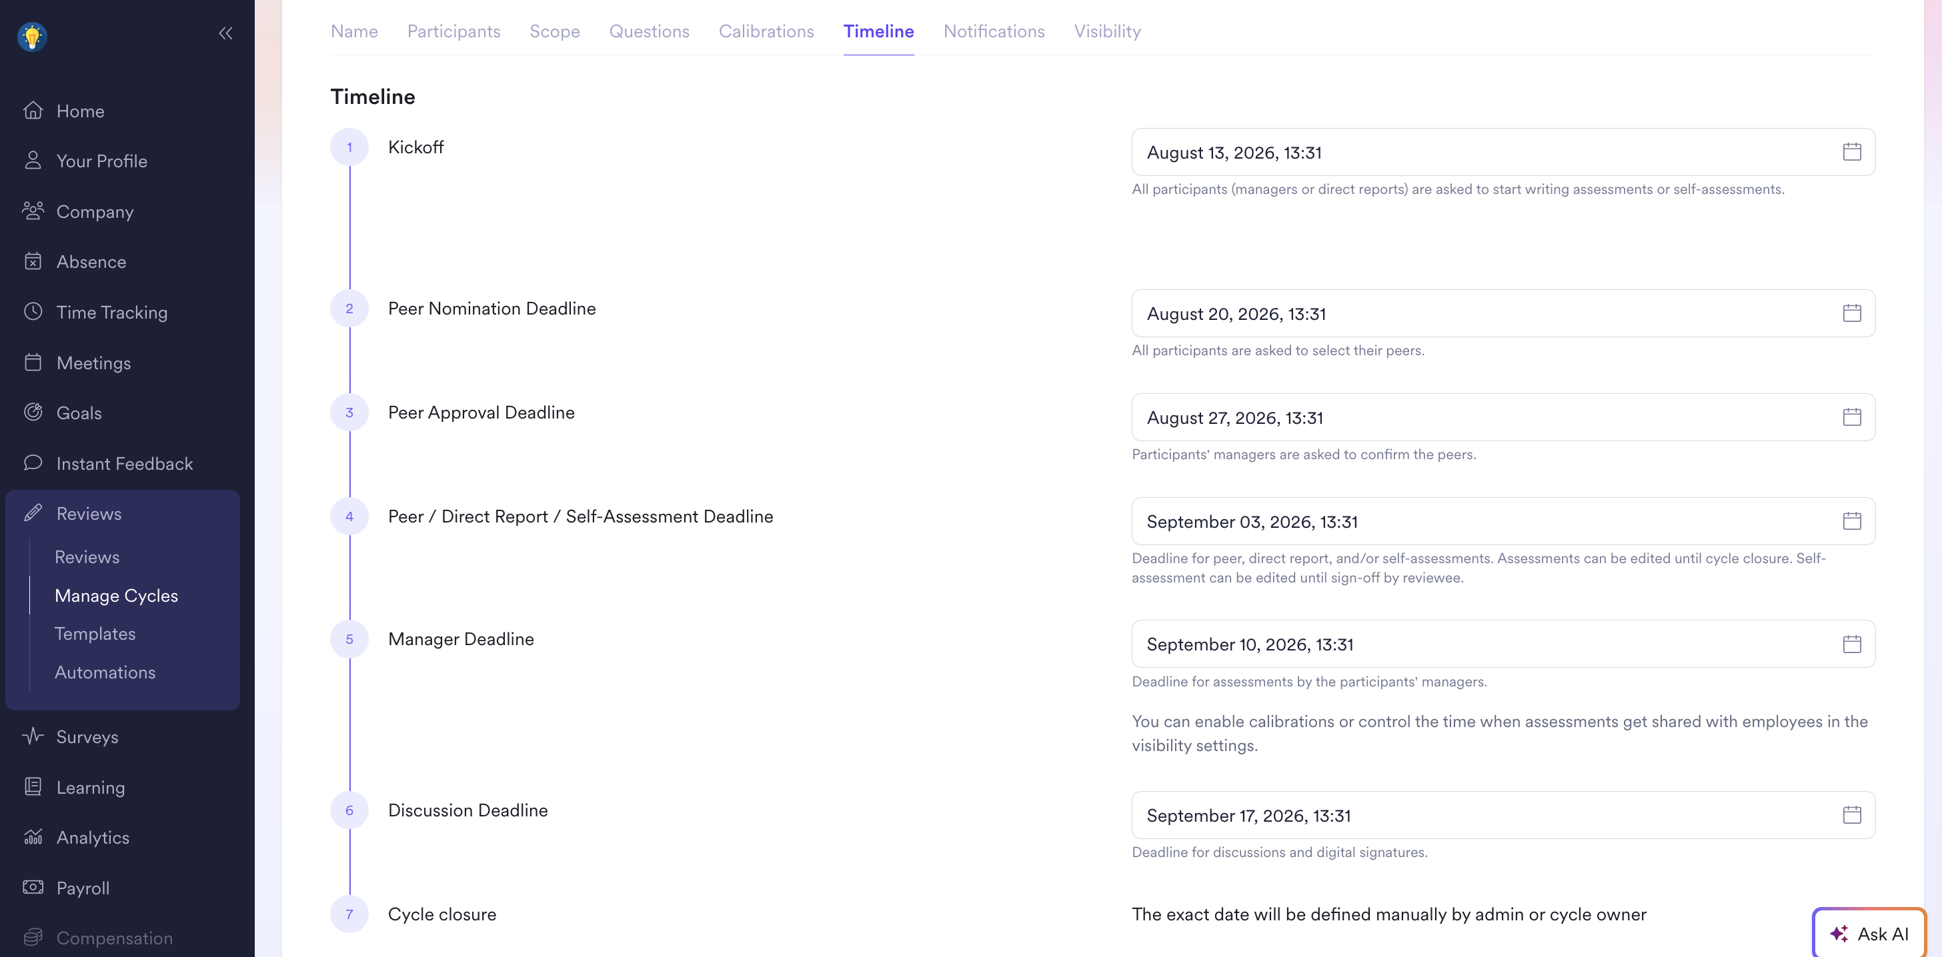The width and height of the screenshot is (1942, 957).
Task: Click the Absence calendar icon
Action: coord(33,261)
